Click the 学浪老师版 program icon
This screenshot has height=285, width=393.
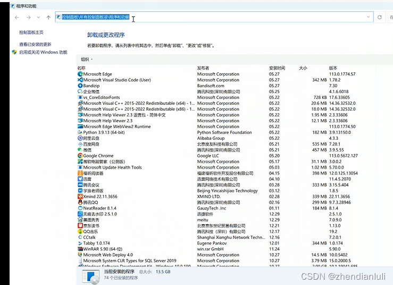(x=80, y=190)
